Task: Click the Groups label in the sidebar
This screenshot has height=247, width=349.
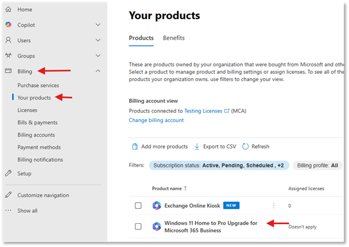Action: tap(26, 56)
